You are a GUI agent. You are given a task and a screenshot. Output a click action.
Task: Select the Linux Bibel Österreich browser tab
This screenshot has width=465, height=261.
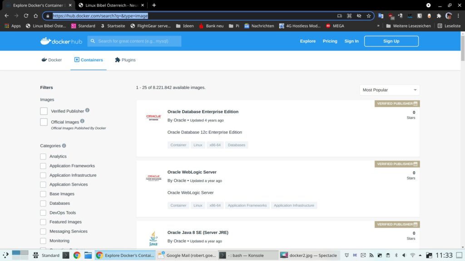click(x=111, y=5)
